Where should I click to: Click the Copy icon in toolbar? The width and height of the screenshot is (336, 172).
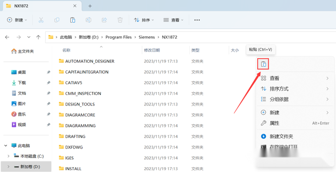coord(57,20)
